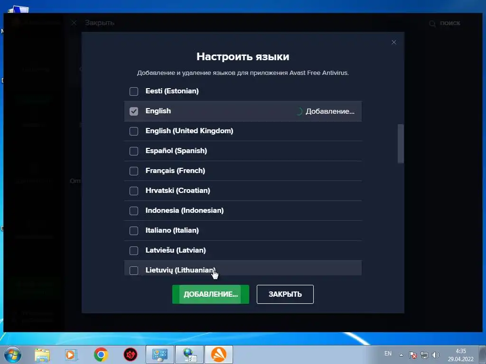Click the English (United Kingdom) label

point(189,131)
